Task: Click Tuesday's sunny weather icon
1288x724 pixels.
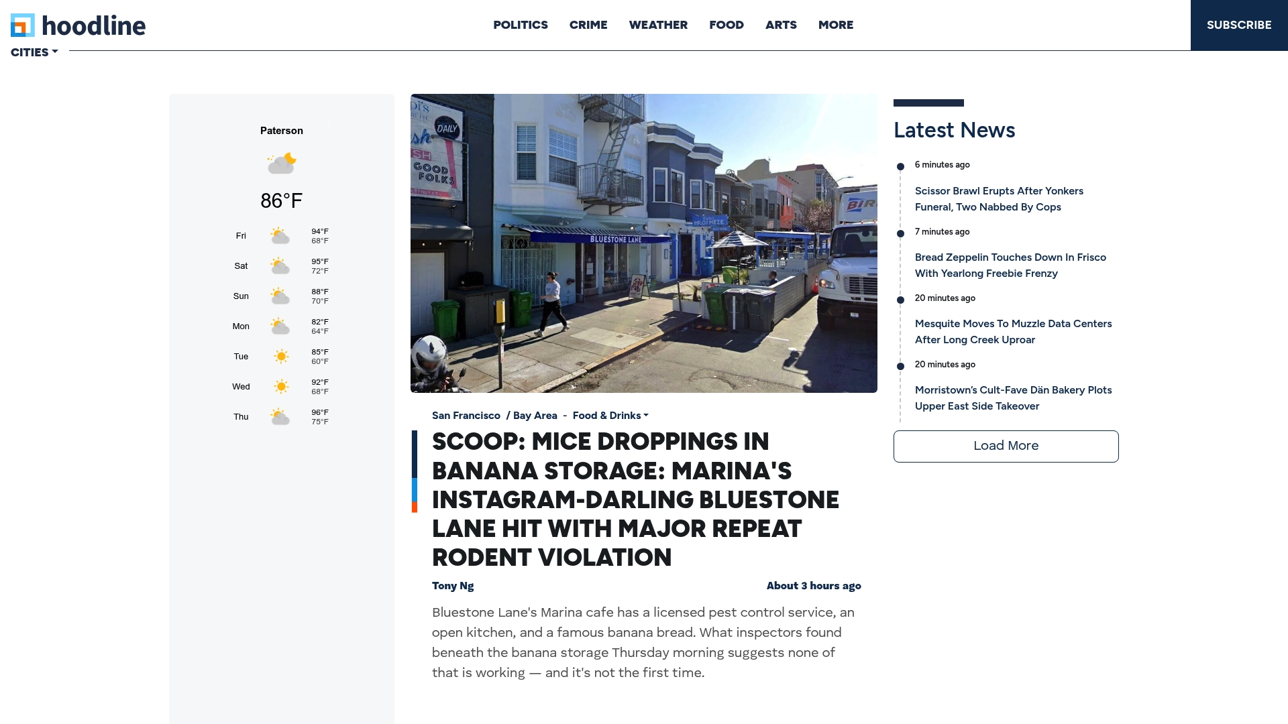Action: click(281, 357)
